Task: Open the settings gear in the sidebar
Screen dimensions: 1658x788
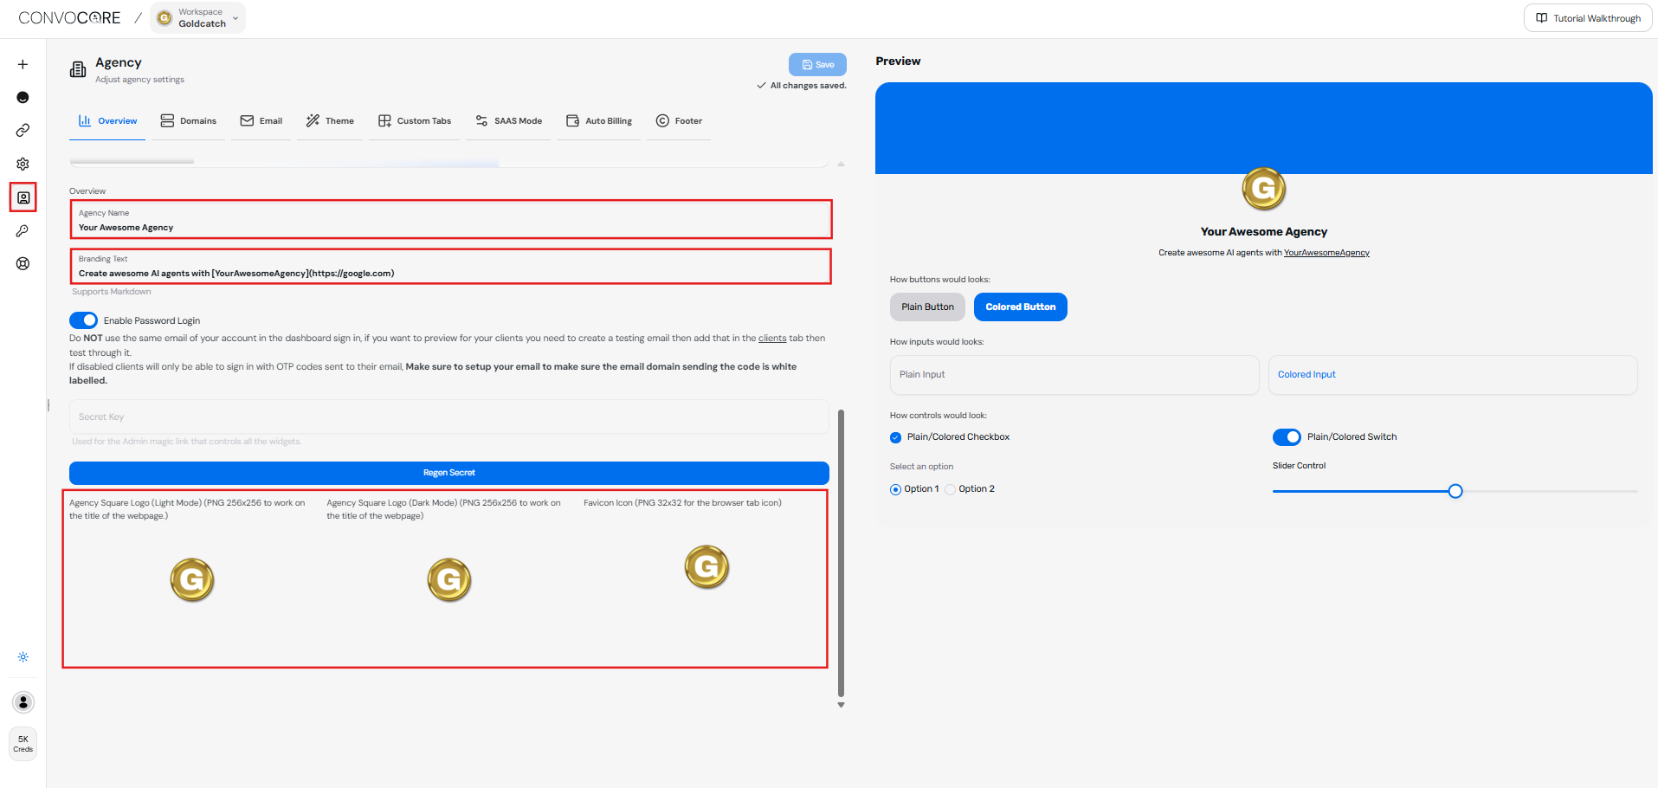Action: point(23,164)
